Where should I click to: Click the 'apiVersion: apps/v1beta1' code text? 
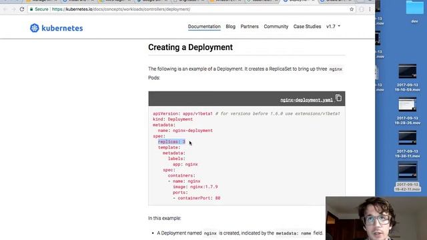pyautogui.click(x=183, y=114)
